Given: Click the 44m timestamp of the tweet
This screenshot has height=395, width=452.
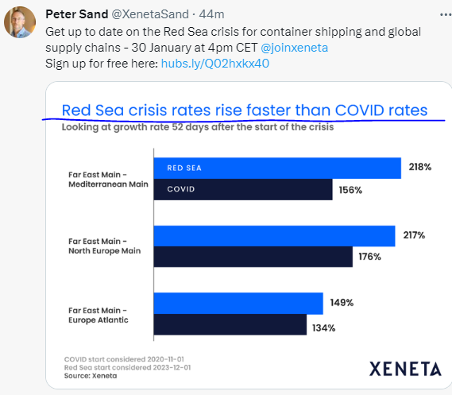Looking at the screenshot, I should pyautogui.click(x=211, y=14).
